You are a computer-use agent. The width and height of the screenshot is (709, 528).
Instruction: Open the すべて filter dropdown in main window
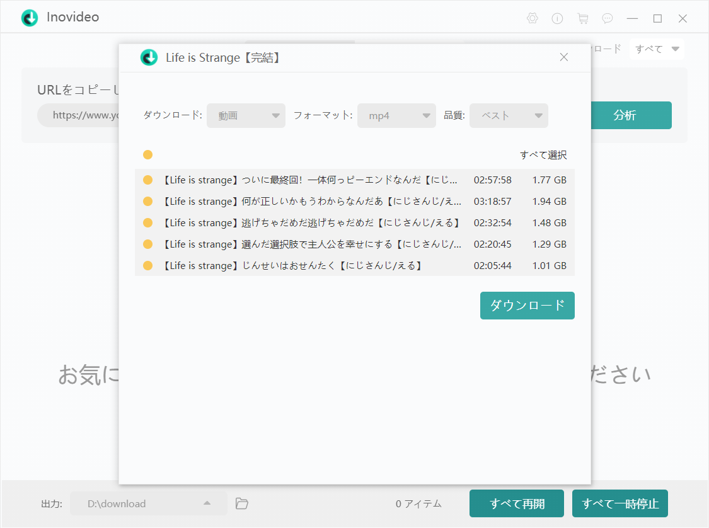657,49
